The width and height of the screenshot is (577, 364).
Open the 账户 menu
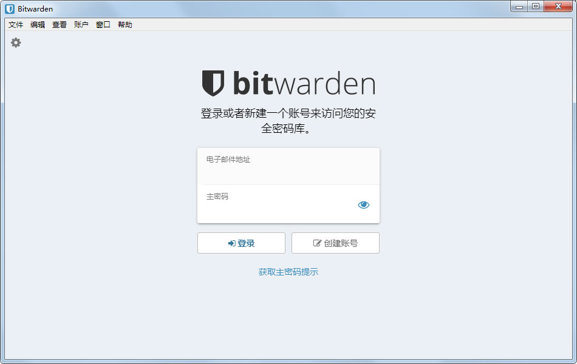tap(81, 25)
